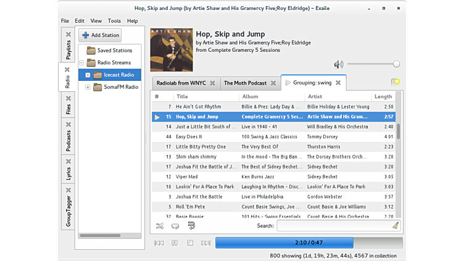464x261 pixels.
Task: Skip to the next track
Action: 206,243
